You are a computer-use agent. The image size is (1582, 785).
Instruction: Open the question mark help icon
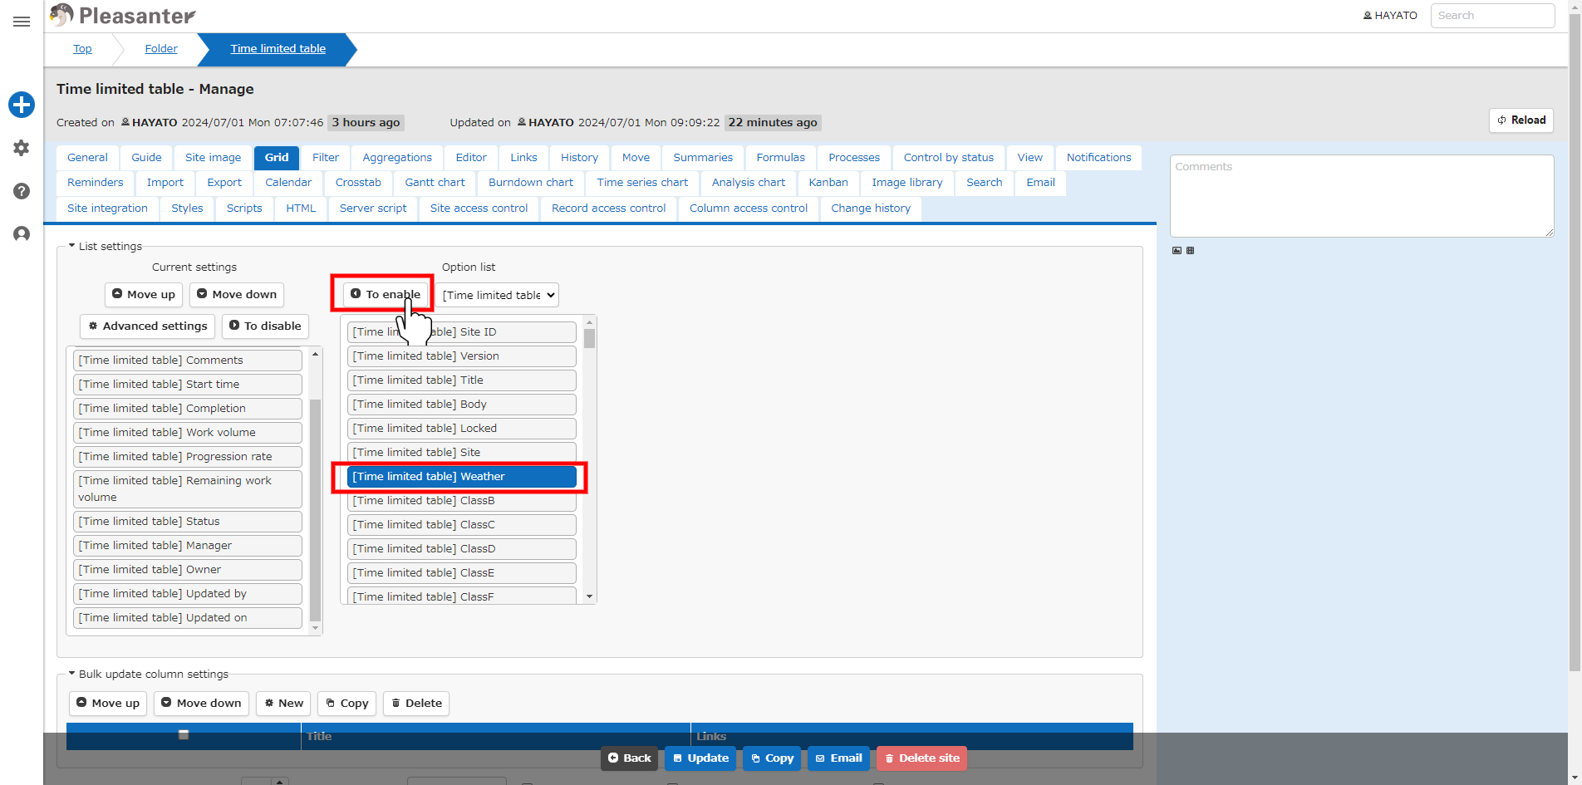coord(22,191)
